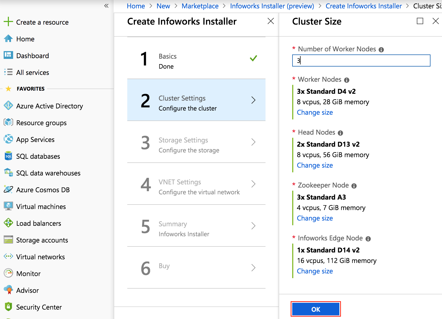Click info icon next to Worker Nodes label
The height and width of the screenshot is (319, 442).
pyautogui.click(x=347, y=80)
